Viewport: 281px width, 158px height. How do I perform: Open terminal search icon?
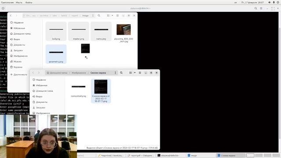[x=256, y=8]
